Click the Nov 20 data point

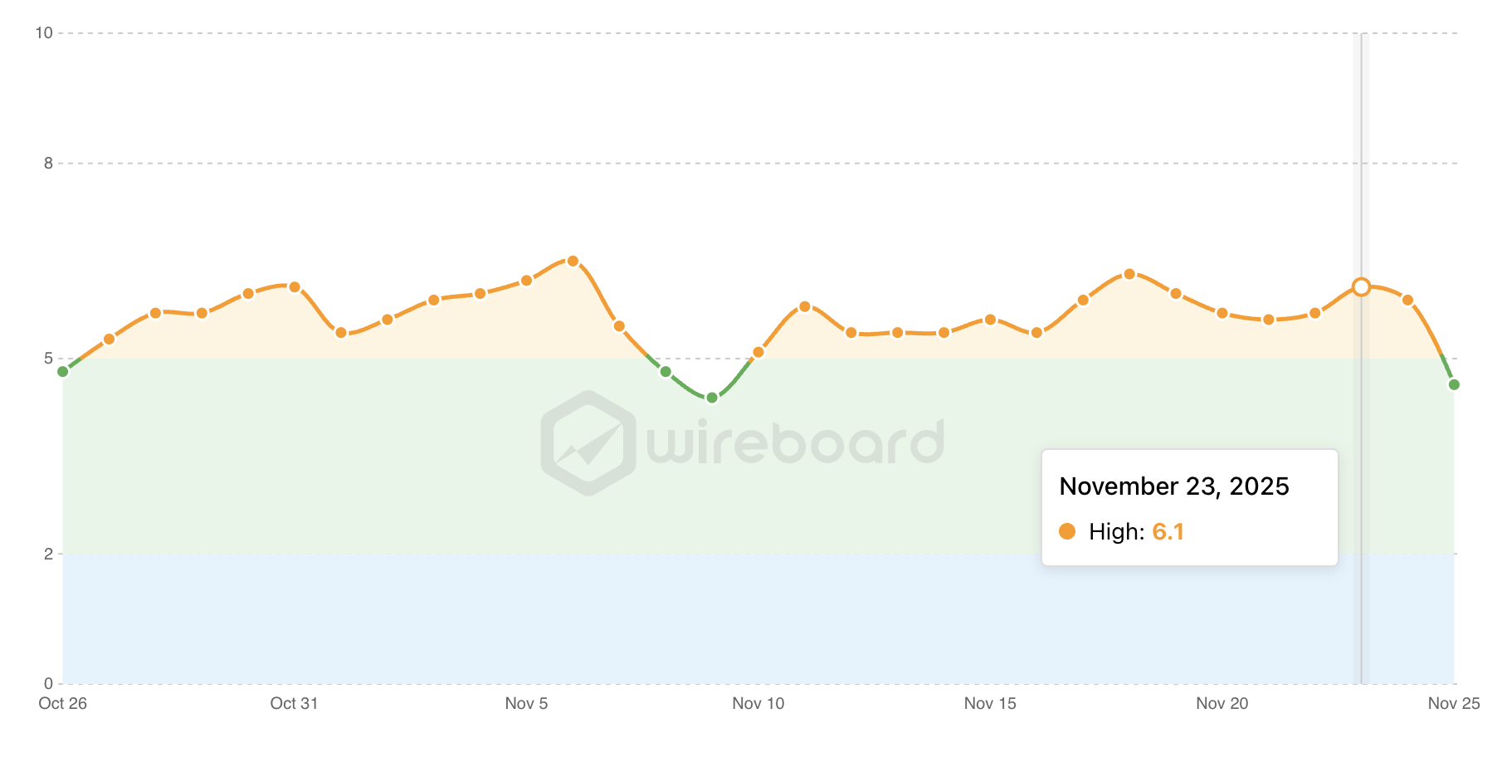[1222, 313]
